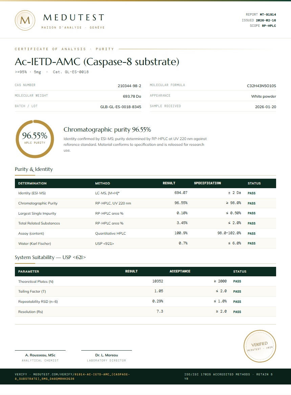This screenshot has width=291, height=395.
Task: Select issued date 2026-02-16
Action: [266, 20]
